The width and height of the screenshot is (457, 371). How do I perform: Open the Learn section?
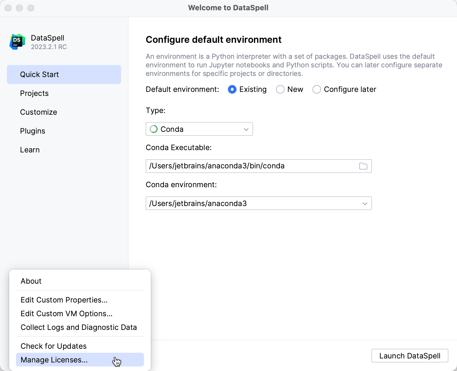tap(30, 150)
